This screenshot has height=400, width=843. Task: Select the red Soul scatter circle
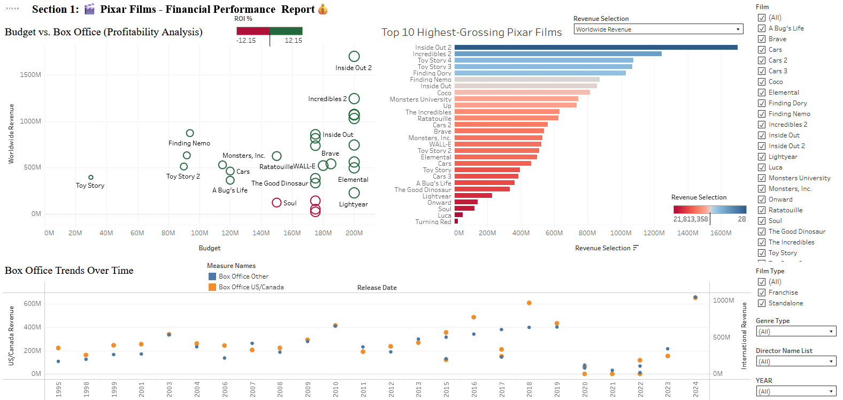(x=277, y=203)
